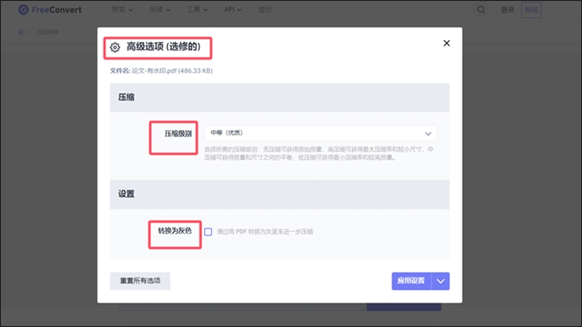Click the file name 论文-有水印.pdf text
The width and height of the screenshot is (582, 327).
154,71
